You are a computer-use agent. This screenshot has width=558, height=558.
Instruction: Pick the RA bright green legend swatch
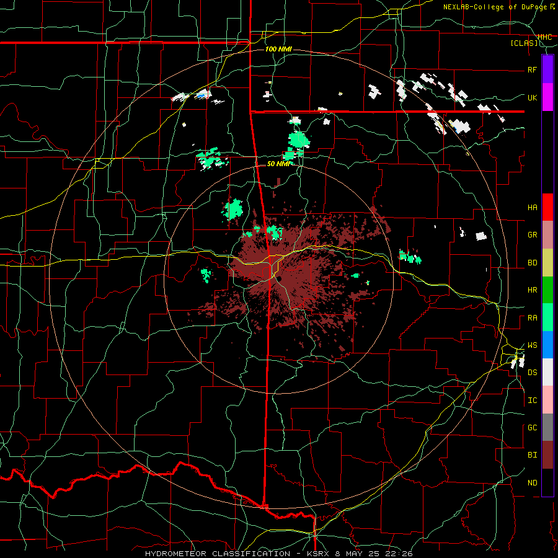tap(547, 317)
